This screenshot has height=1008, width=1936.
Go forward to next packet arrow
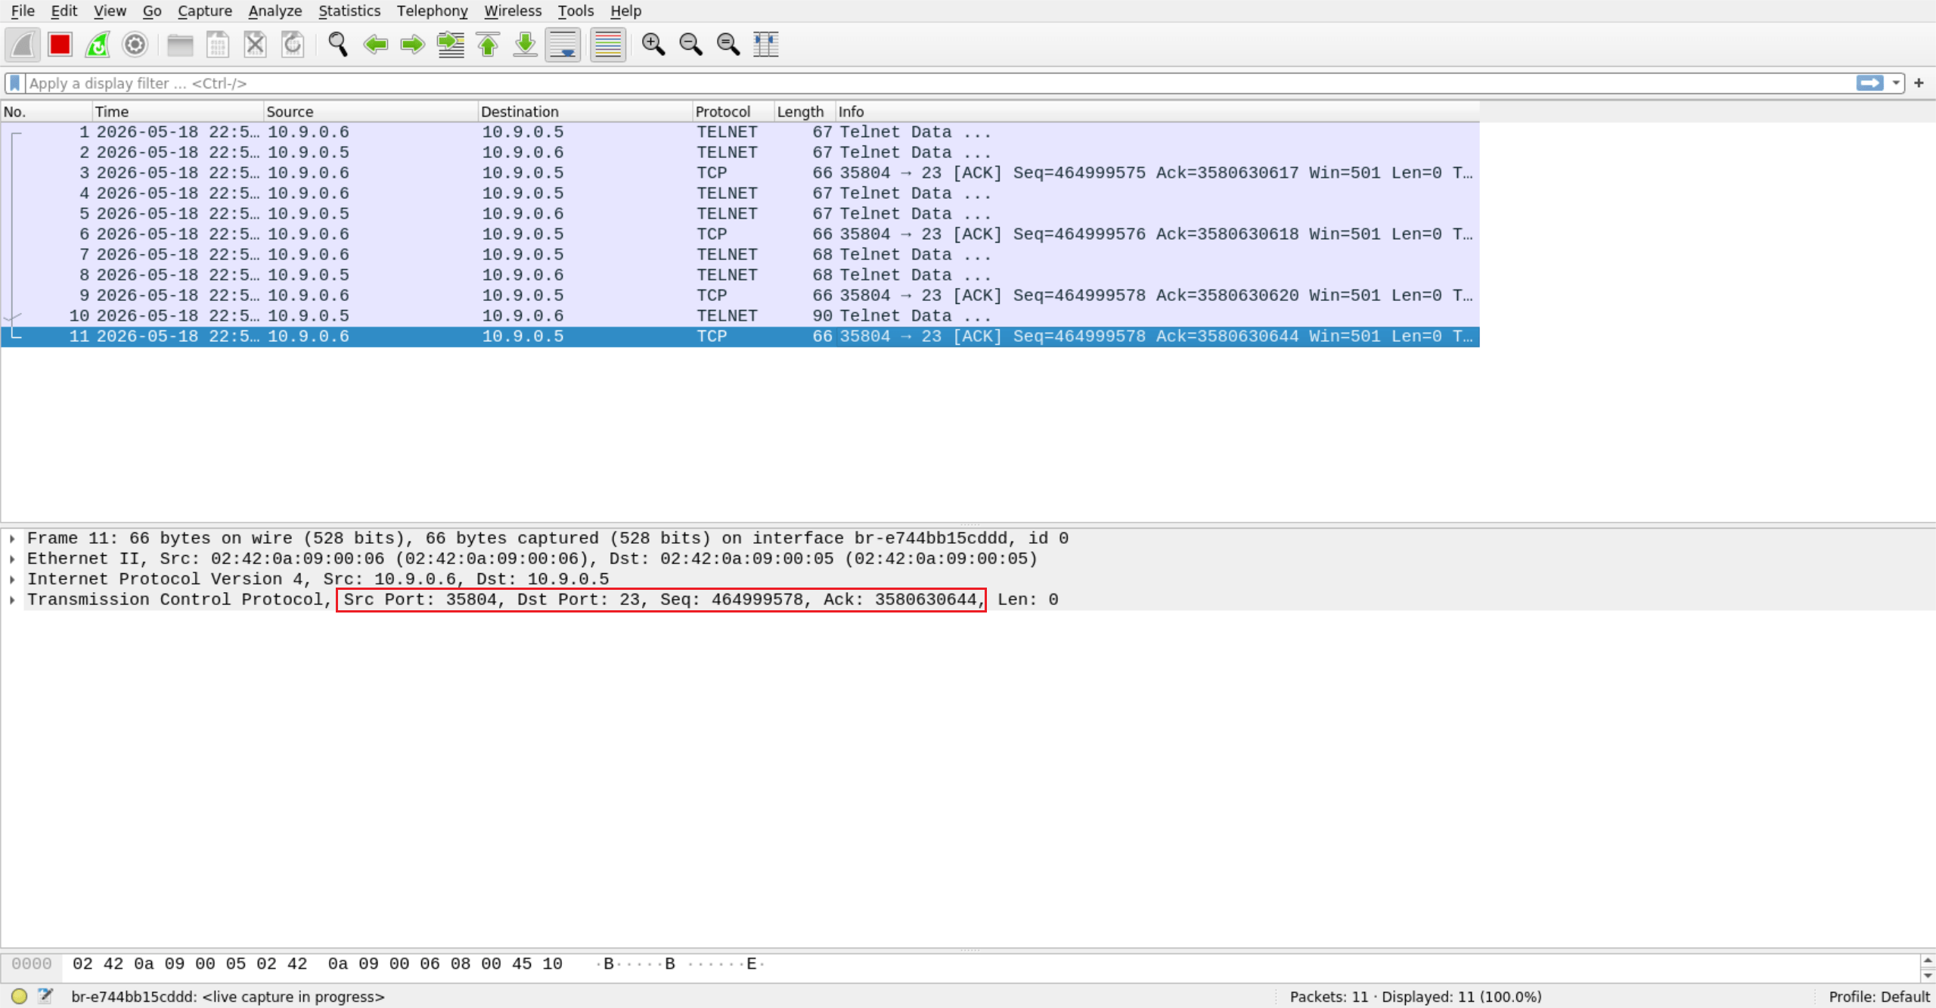pyautogui.click(x=413, y=45)
